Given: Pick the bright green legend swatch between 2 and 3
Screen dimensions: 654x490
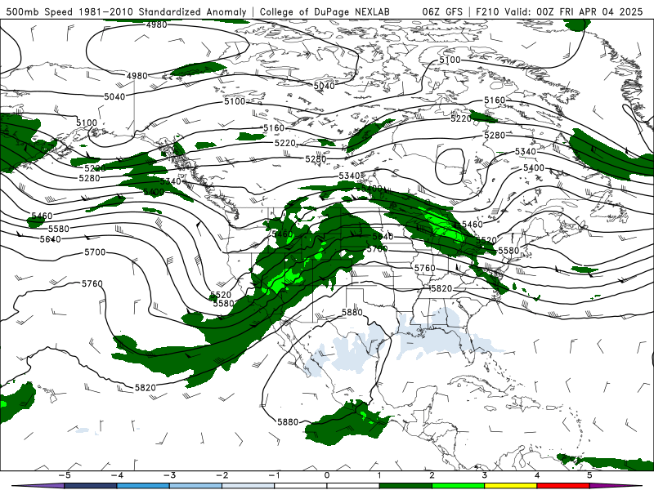Looking at the screenshot, I should pyautogui.click(x=458, y=486).
